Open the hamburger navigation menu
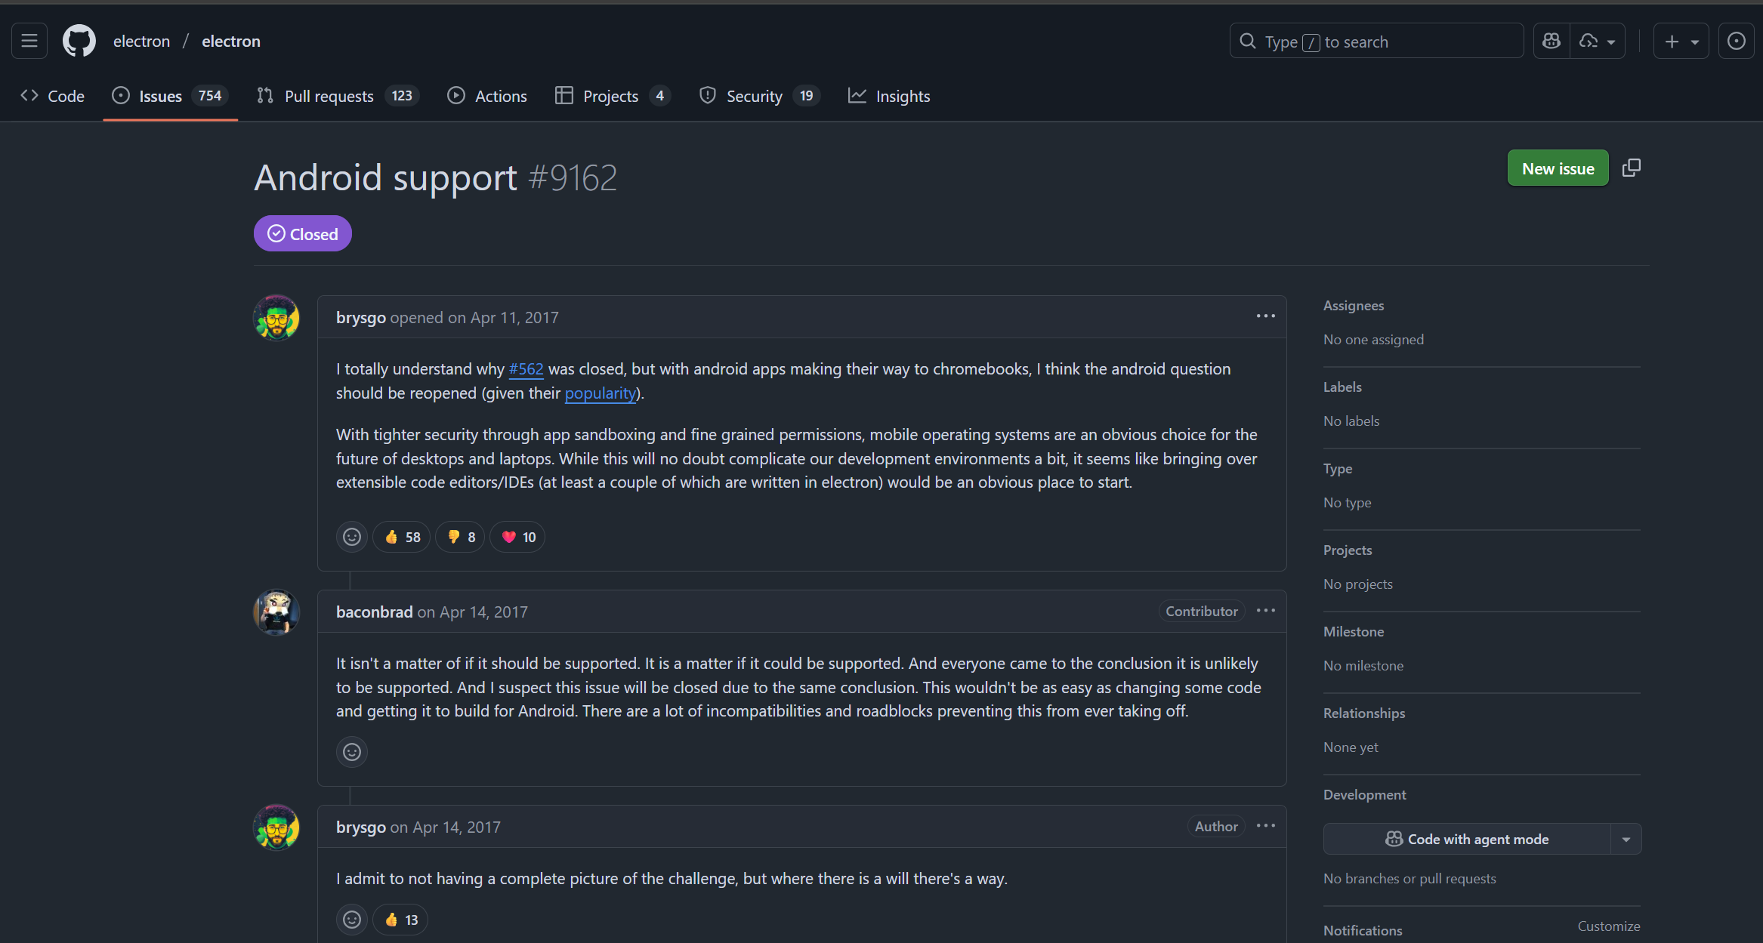Viewport: 1763px width, 943px height. point(29,41)
